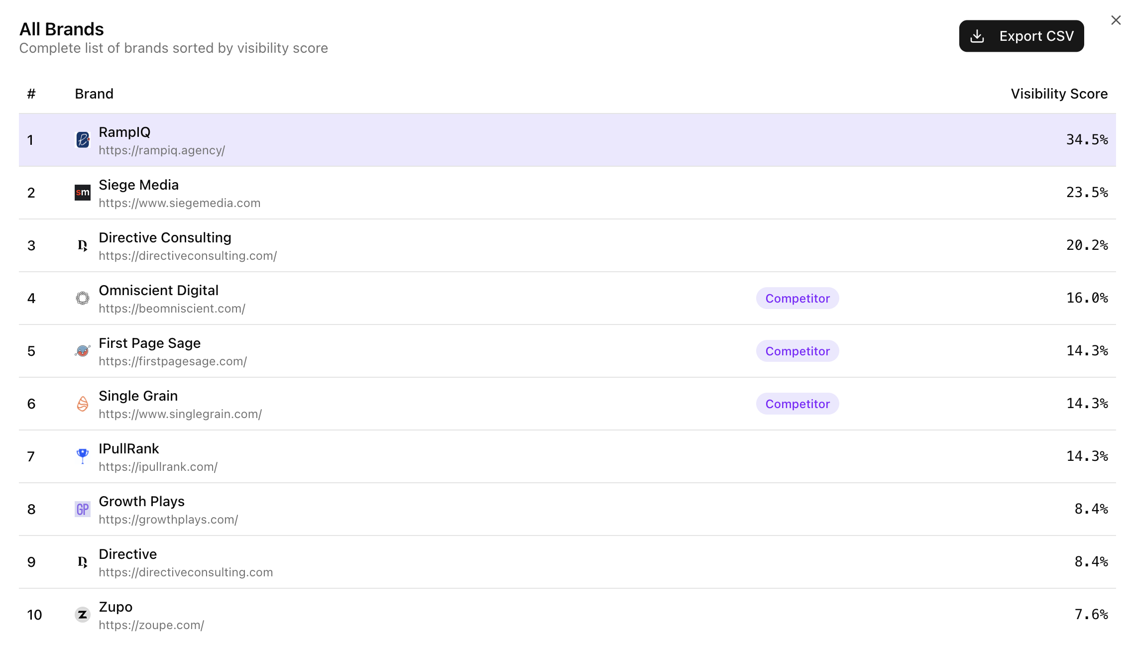Select the First Page Sage logo icon
Screen dimensions: 1130x646
coord(82,351)
